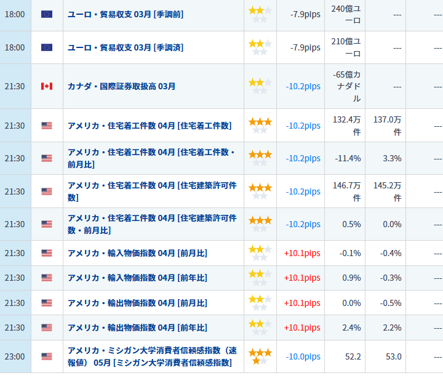This screenshot has height=378, width=443.
Task: Click the Canada flag icon in the 21:30 row
Action: point(47,86)
